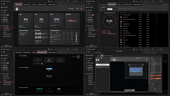Image resolution: width=170 pixels, height=96 pixels.
Task: Click the Power Mode info icon
Action: click(25, 56)
